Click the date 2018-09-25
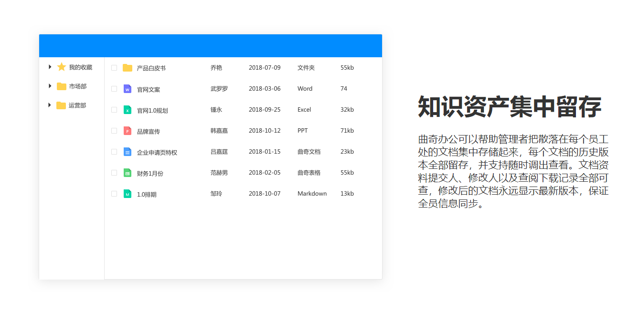This screenshot has height=323, width=639. click(x=265, y=110)
